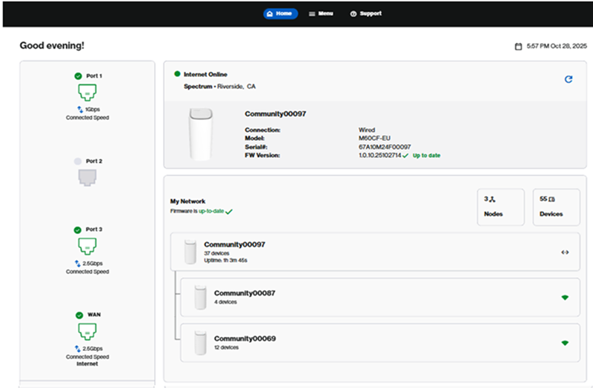Click the wired link icon on Community00097 row

[565, 252]
